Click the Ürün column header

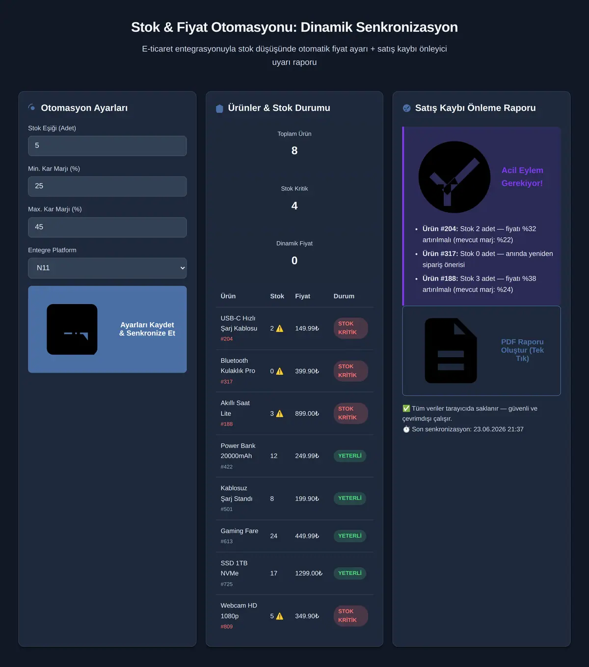228,296
